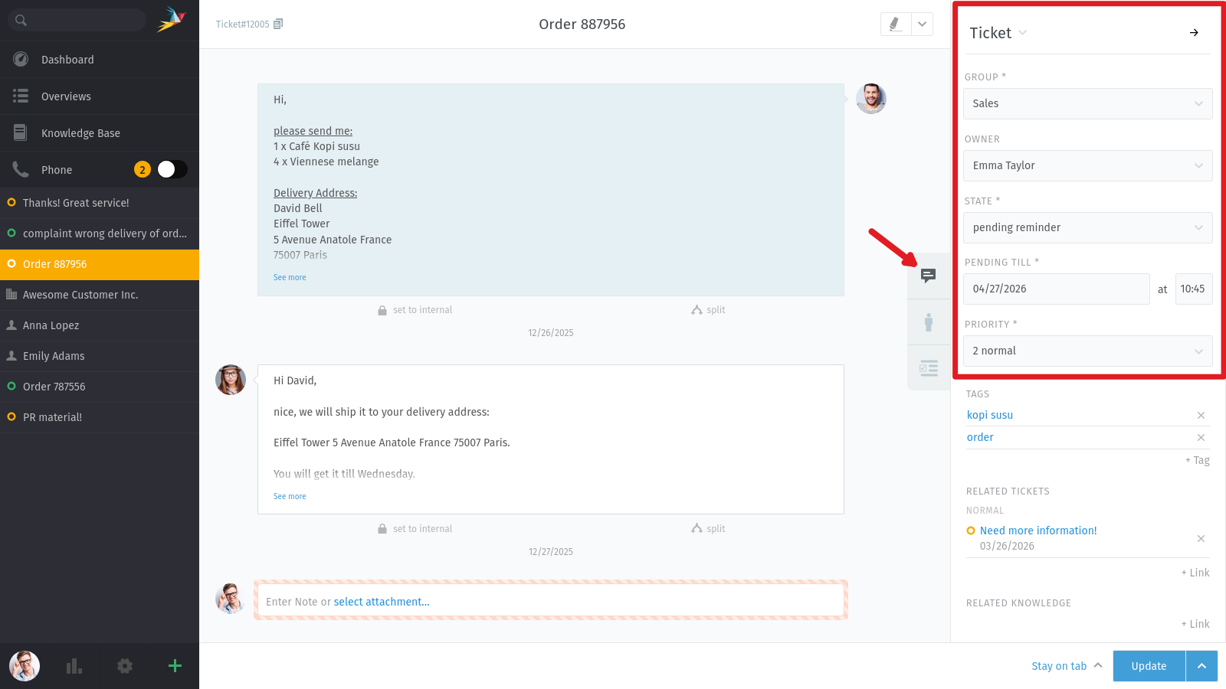This screenshot has width=1226, height=689.
Task: Click the Pending Till date field
Action: (1057, 289)
